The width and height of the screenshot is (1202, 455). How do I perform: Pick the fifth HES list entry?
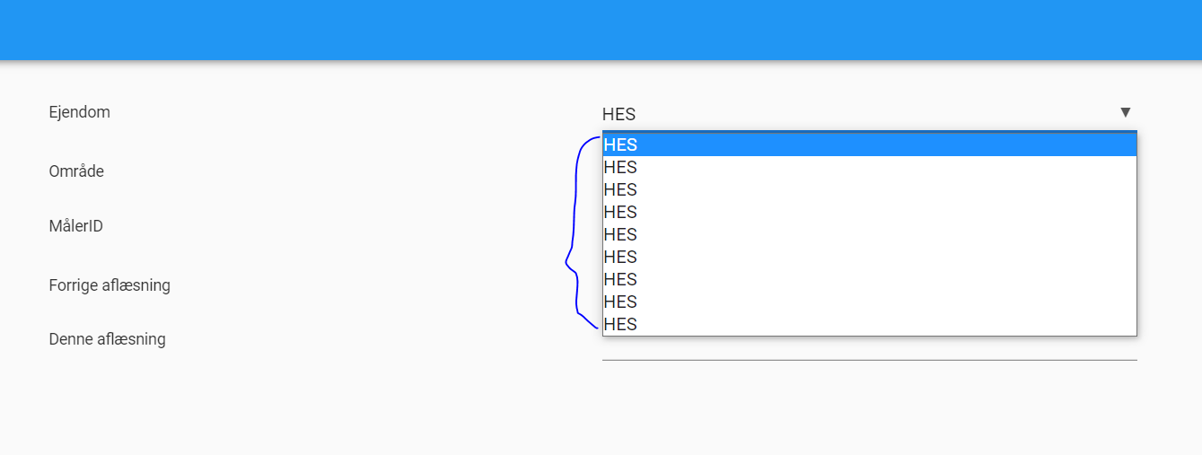pos(869,234)
